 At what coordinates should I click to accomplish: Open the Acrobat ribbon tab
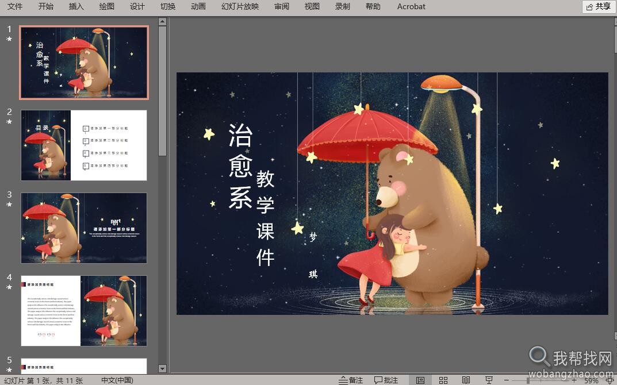click(411, 6)
